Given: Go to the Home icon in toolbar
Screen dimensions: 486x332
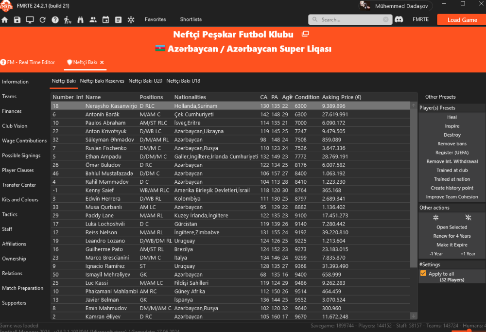Looking at the screenshot, I should point(5,20).
